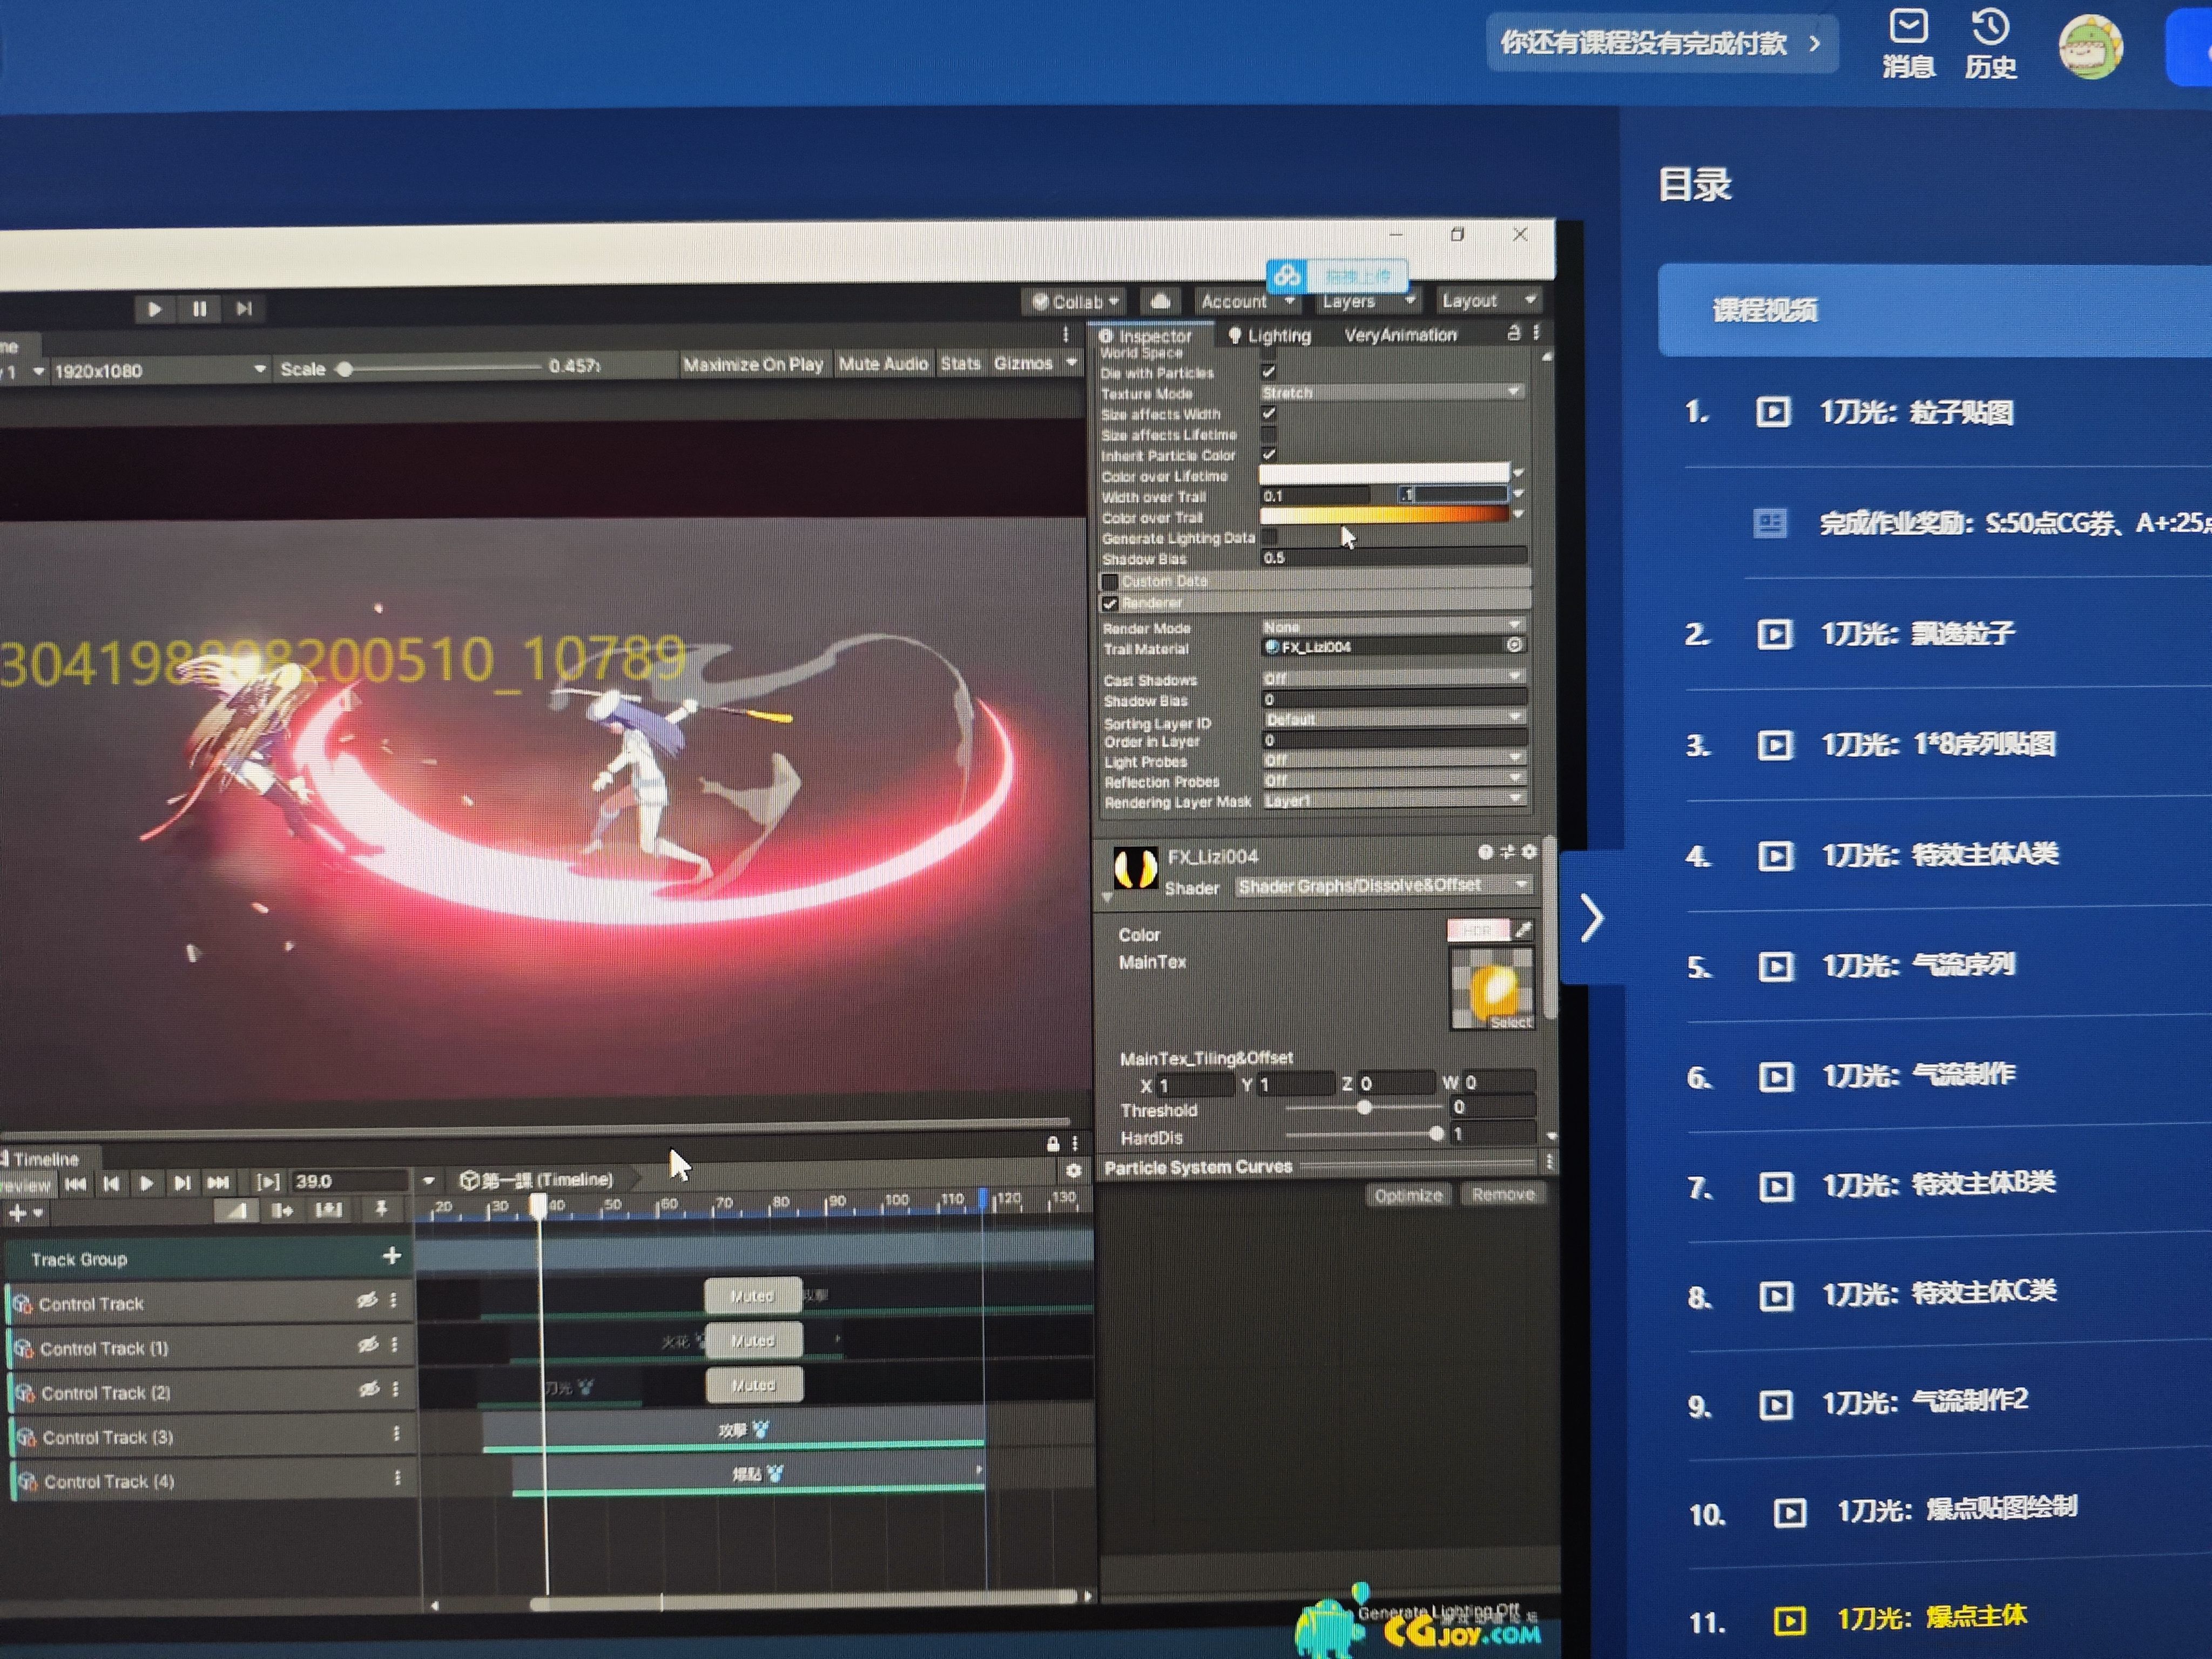Click the Maximize On Play button
2212x1659 pixels.
coord(752,365)
